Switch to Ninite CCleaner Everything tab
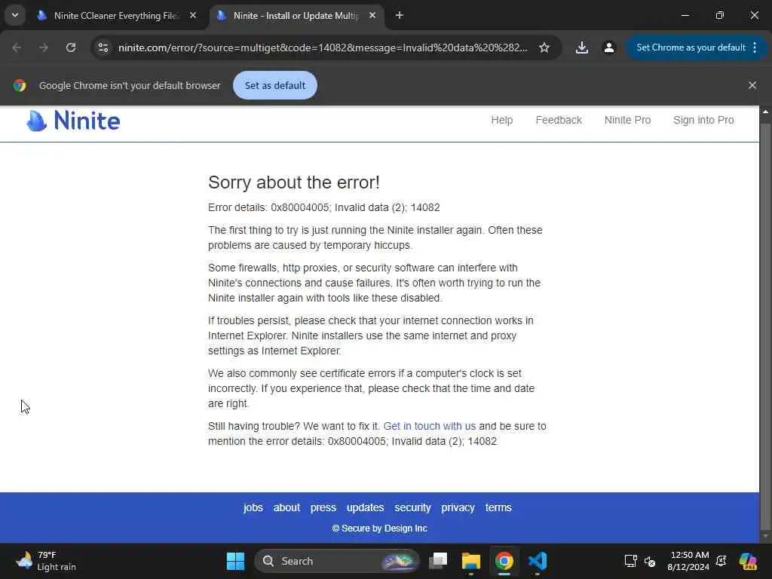This screenshot has height=579, width=772. click(x=118, y=16)
